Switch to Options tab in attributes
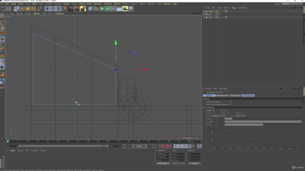 click(x=209, y=95)
